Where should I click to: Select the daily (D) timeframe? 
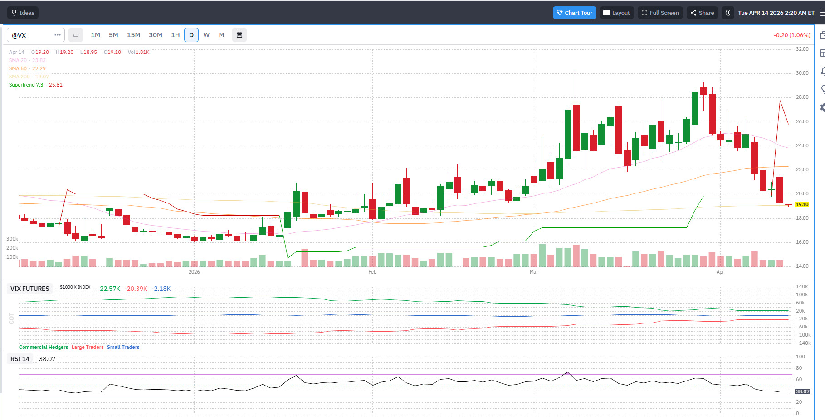coord(191,35)
